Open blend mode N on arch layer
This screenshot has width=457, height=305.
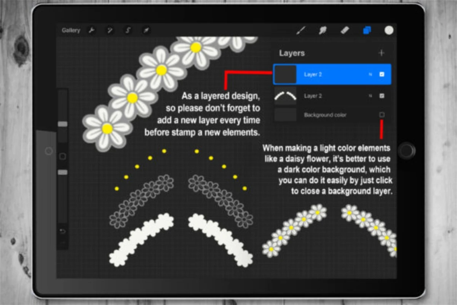click(370, 96)
